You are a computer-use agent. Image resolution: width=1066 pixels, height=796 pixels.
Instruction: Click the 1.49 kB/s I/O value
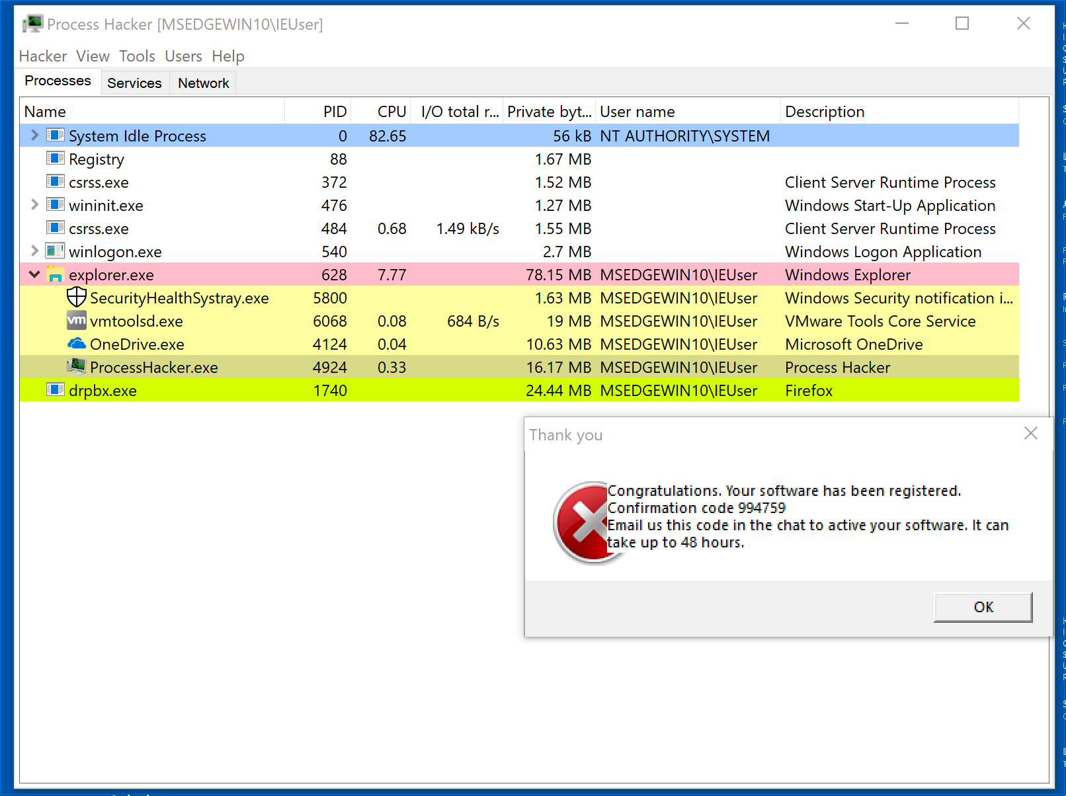(468, 229)
